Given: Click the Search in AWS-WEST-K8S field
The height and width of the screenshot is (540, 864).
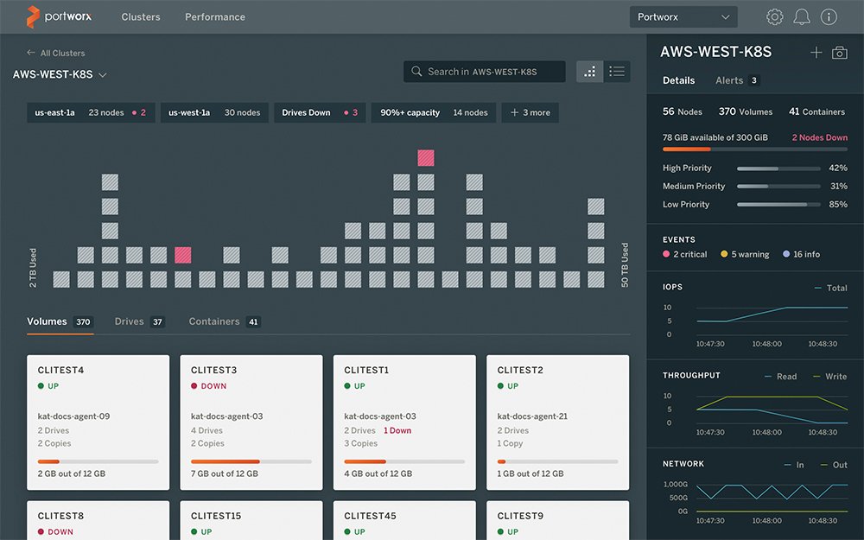Looking at the screenshot, I should point(484,71).
